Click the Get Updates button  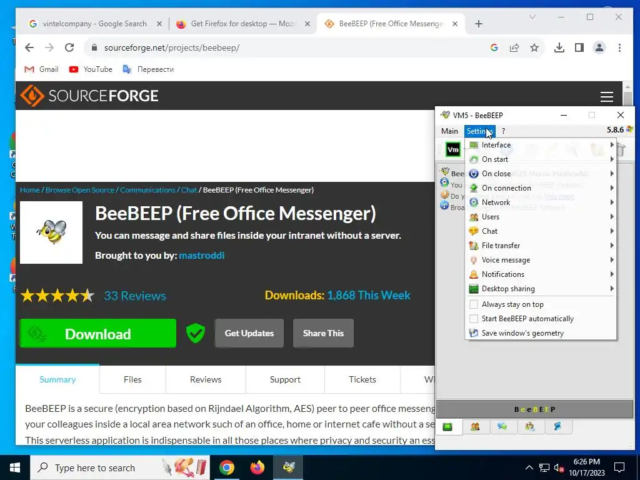click(249, 334)
